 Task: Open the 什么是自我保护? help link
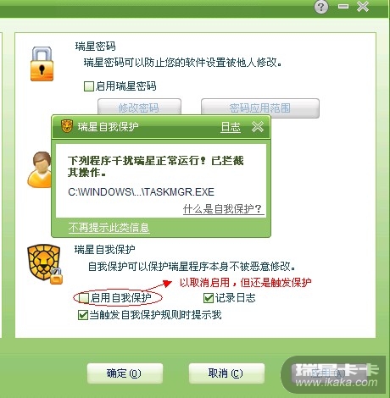point(223,209)
